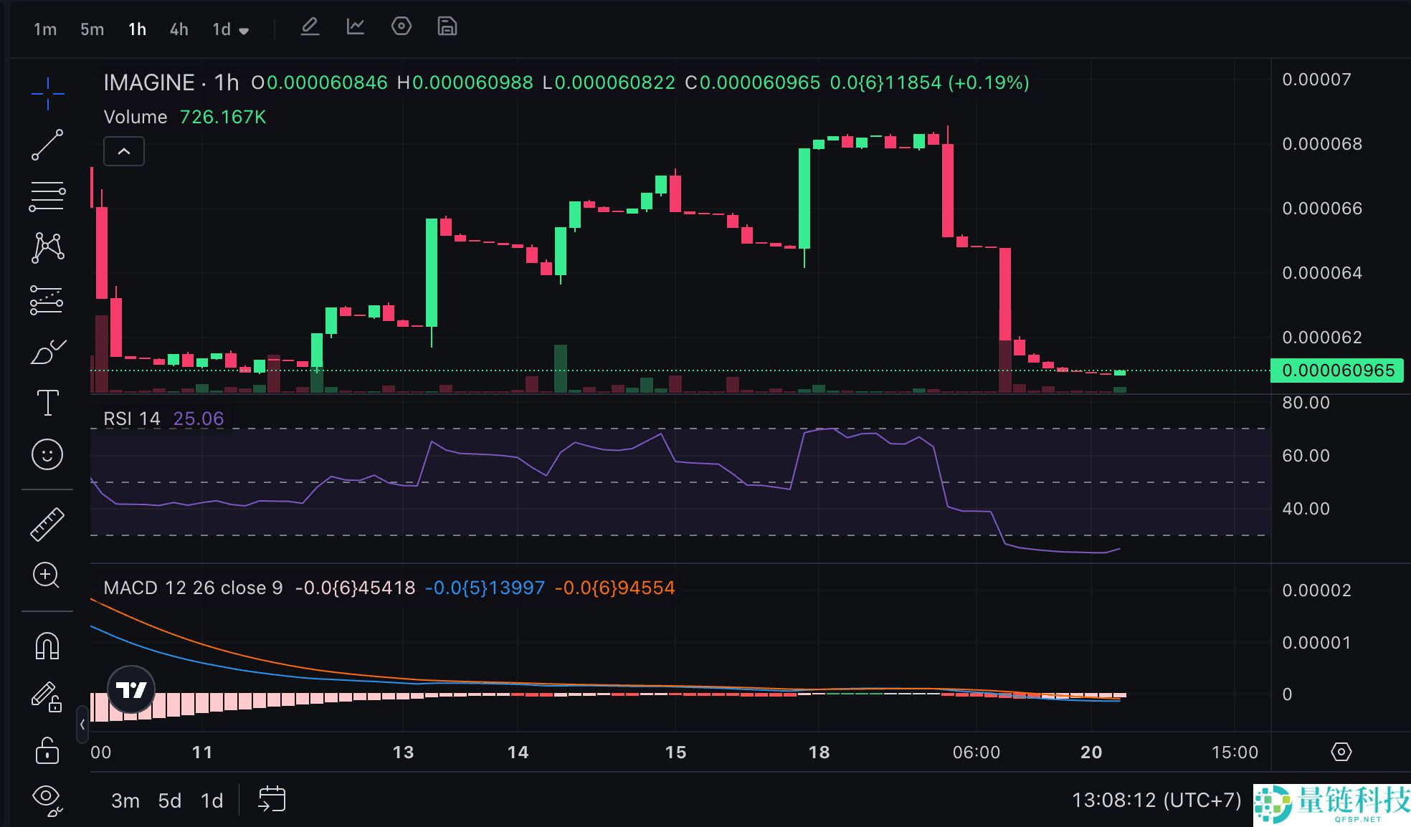
Task: Open the emoji sticker tool
Action: (47, 454)
